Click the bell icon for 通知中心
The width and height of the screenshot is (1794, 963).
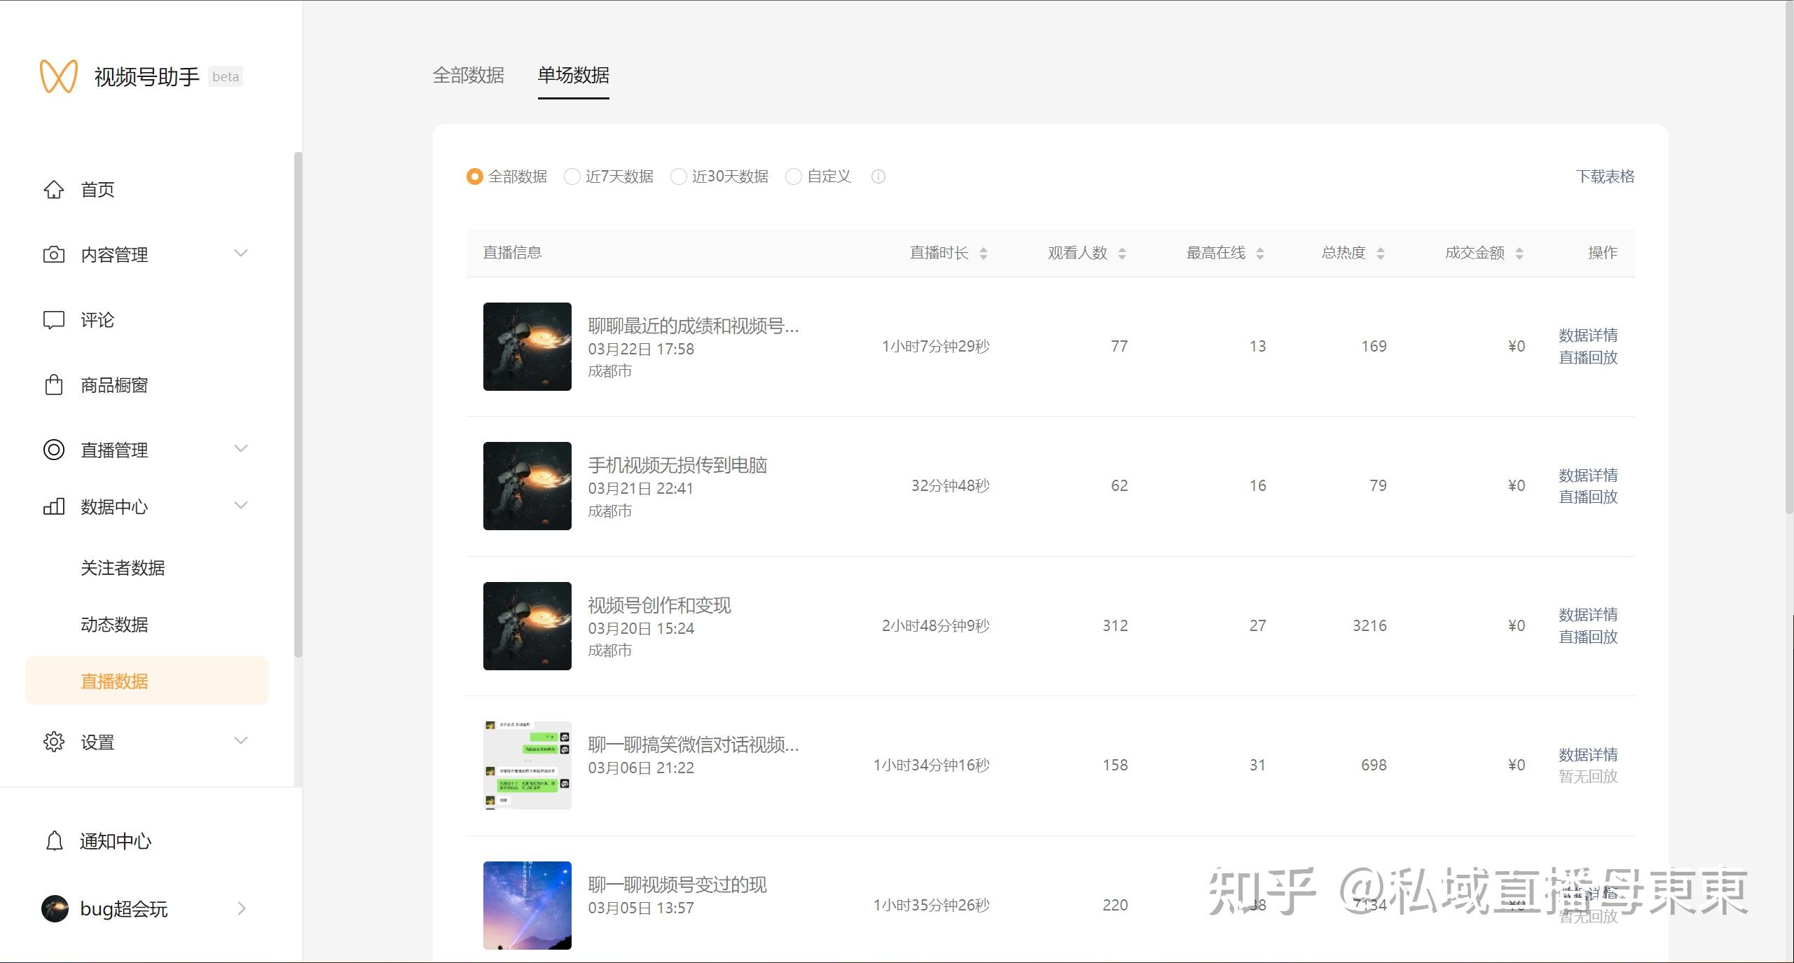pos(54,841)
